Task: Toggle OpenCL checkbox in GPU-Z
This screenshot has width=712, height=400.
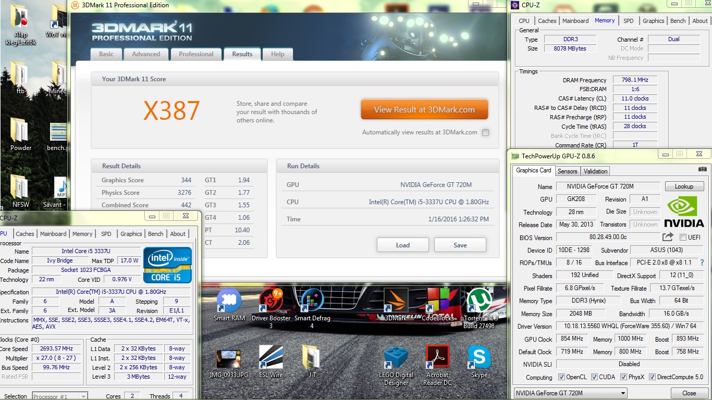Action: pyautogui.click(x=561, y=377)
